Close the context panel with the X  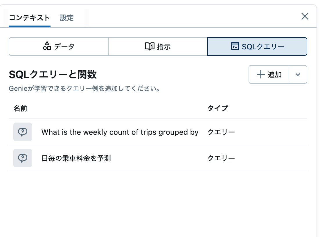click(305, 16)
